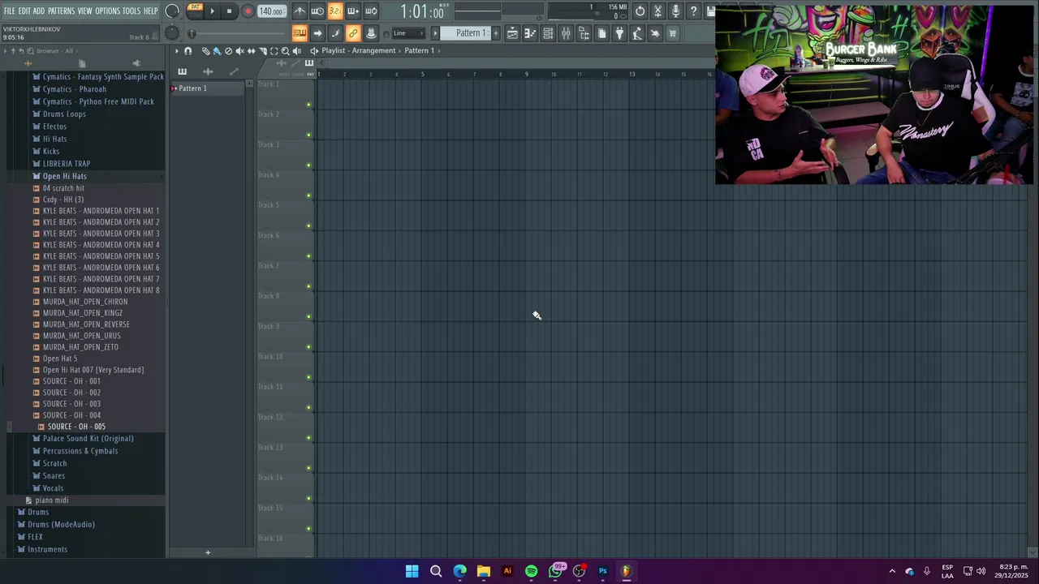
Task: Expand the Kicks folder
Action: click(x=51, y=151)
